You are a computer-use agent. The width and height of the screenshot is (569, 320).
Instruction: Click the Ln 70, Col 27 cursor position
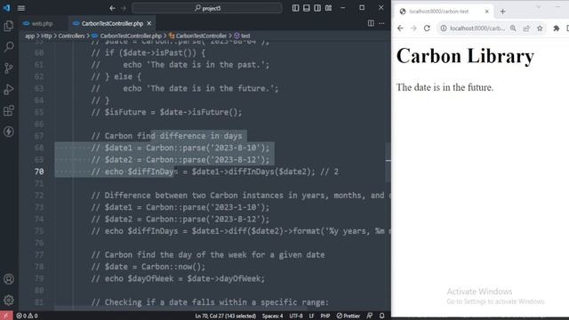point(225,316)
